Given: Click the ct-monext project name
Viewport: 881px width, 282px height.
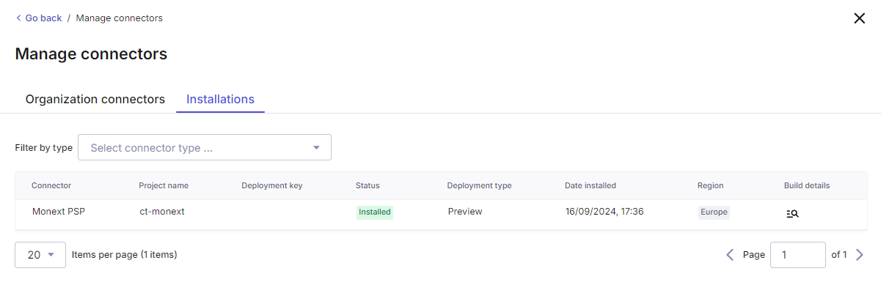Looking at the screenshot, I should click(162, 212).
